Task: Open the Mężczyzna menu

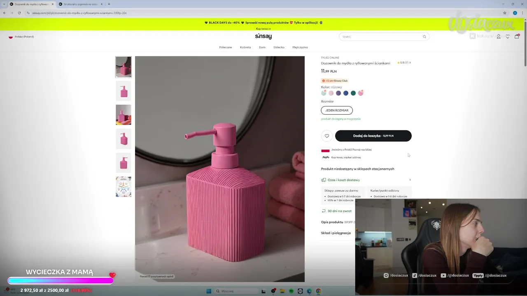Action: click(x=300, y=47)
